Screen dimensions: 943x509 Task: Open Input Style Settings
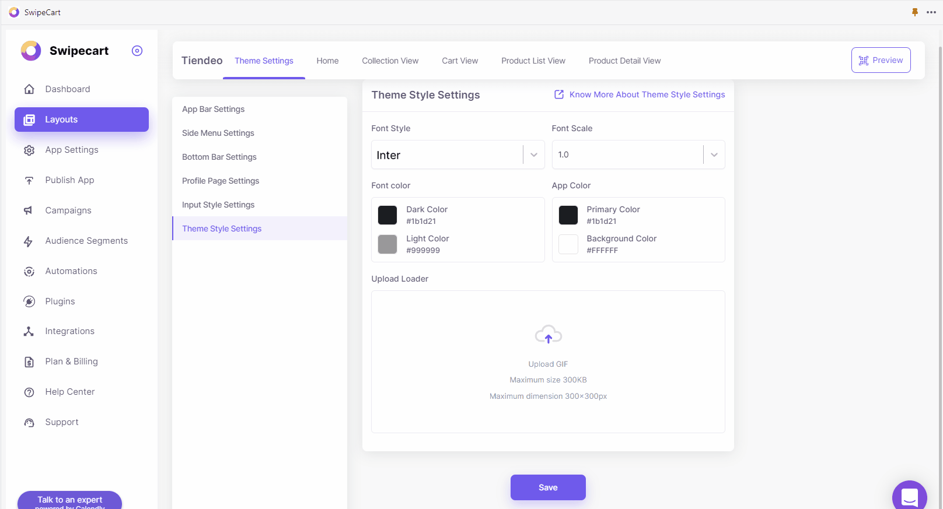pyautogui.click(x=260, y=205)
